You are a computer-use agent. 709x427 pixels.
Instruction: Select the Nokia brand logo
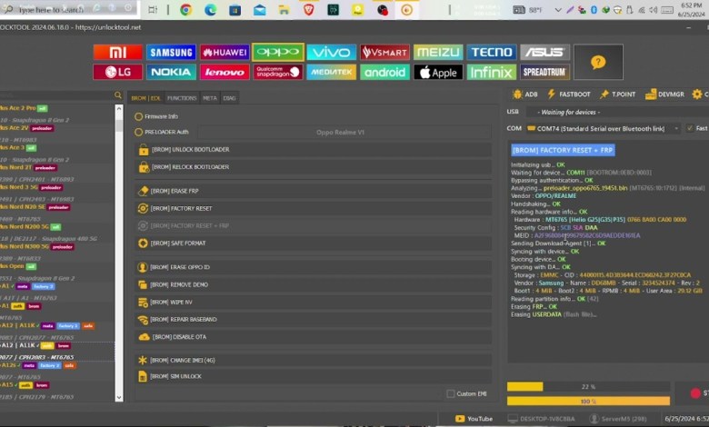pyautogui.click(x=171, y=72)
